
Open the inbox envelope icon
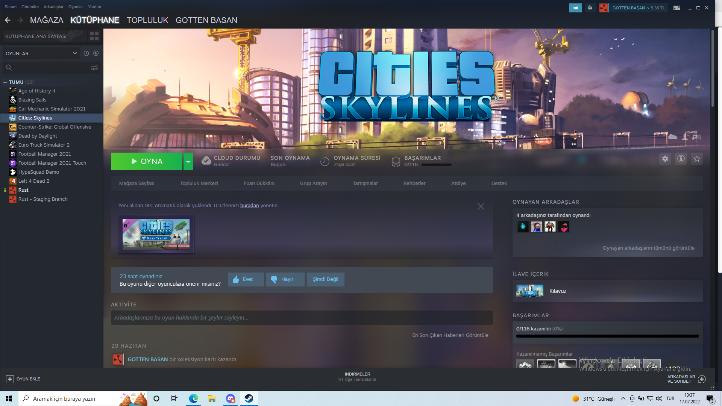[590, 8]
